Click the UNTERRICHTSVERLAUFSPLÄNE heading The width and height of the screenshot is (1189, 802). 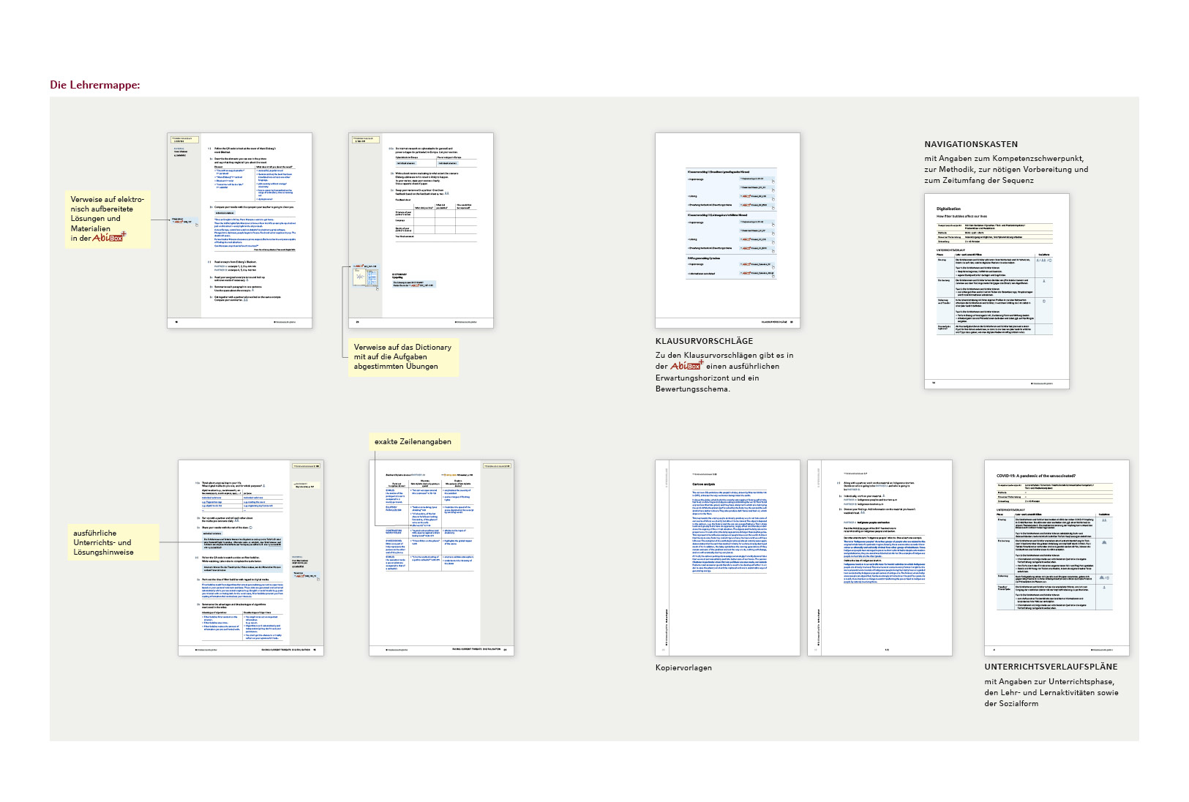pyautogui.click(x=1051, y=667)
